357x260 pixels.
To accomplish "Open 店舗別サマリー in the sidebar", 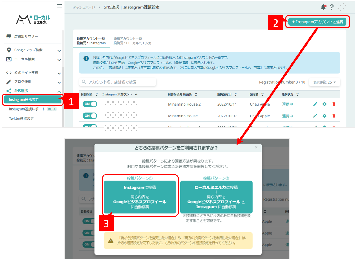I will click(x=26, y=36).
